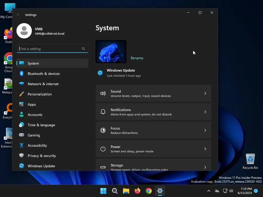Click the Rename link
Screen dimensions: 263x197
tap(137, 58)
